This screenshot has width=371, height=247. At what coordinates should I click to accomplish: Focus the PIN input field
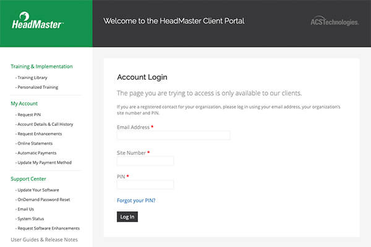[x=145, y=185]
